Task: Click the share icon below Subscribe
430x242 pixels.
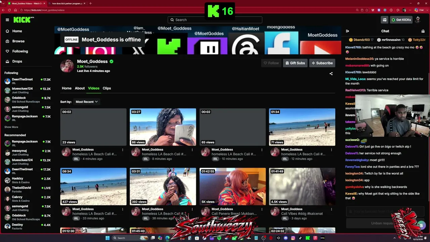Action: pos(331,74)
